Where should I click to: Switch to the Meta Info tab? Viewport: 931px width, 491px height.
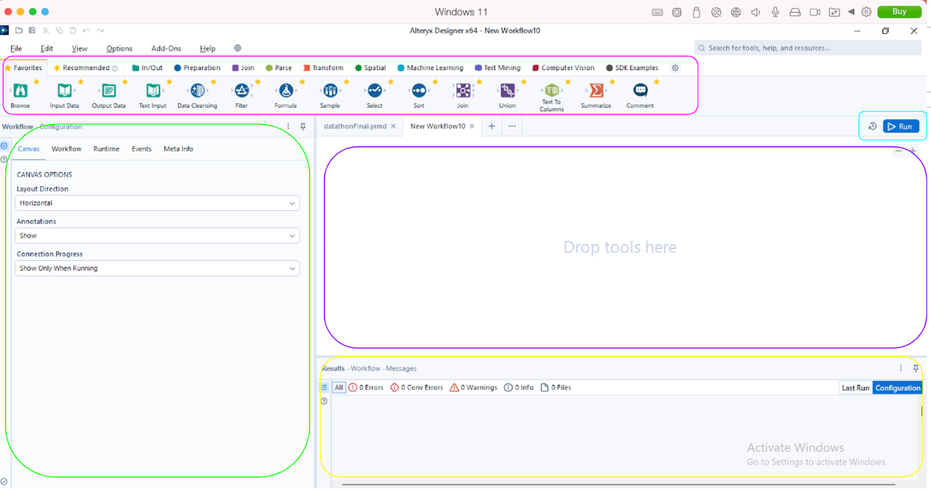click(x=178, y=149)
